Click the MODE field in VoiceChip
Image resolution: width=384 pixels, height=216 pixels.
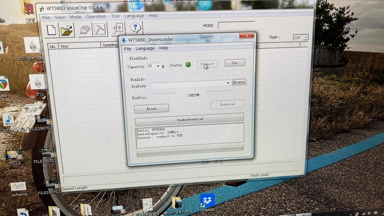coord(236,25)
